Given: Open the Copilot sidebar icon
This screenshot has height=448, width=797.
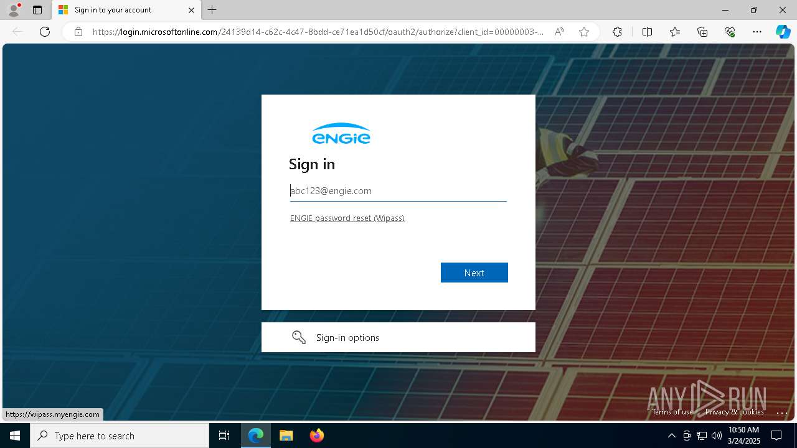Looking at the screenshot, I should tap(783, 32).
